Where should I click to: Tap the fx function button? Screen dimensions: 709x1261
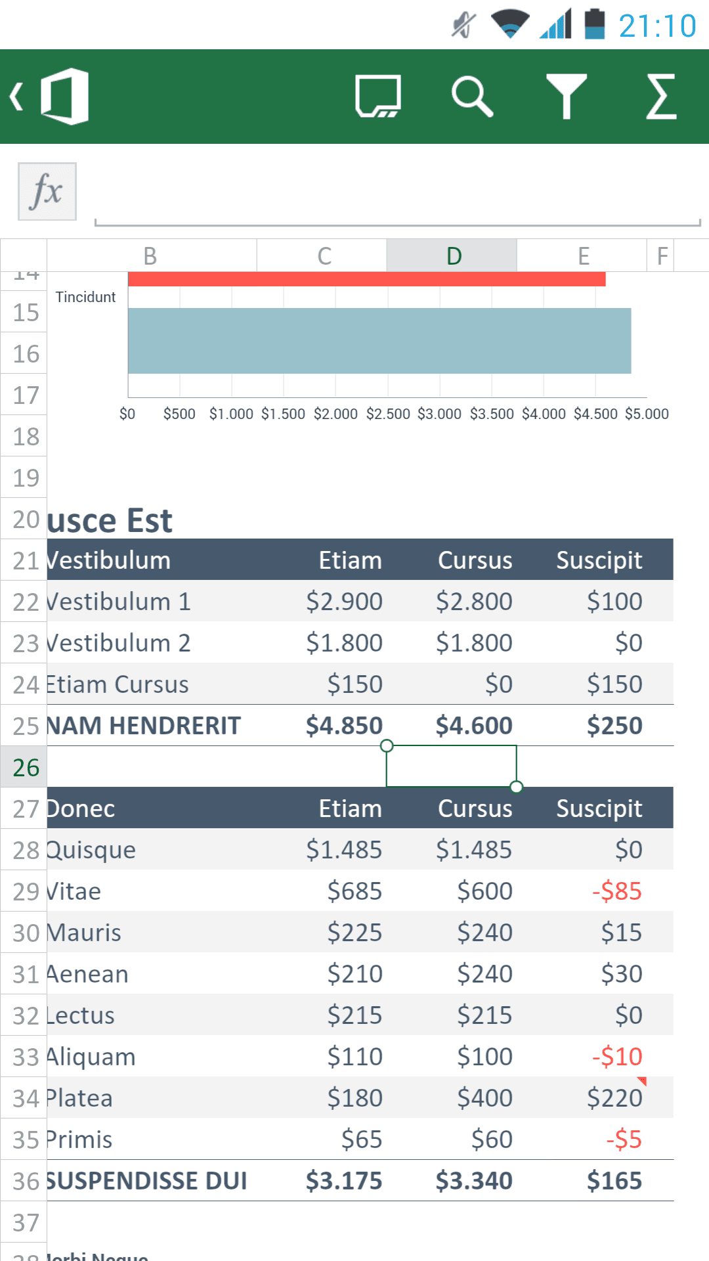point(47,191)
